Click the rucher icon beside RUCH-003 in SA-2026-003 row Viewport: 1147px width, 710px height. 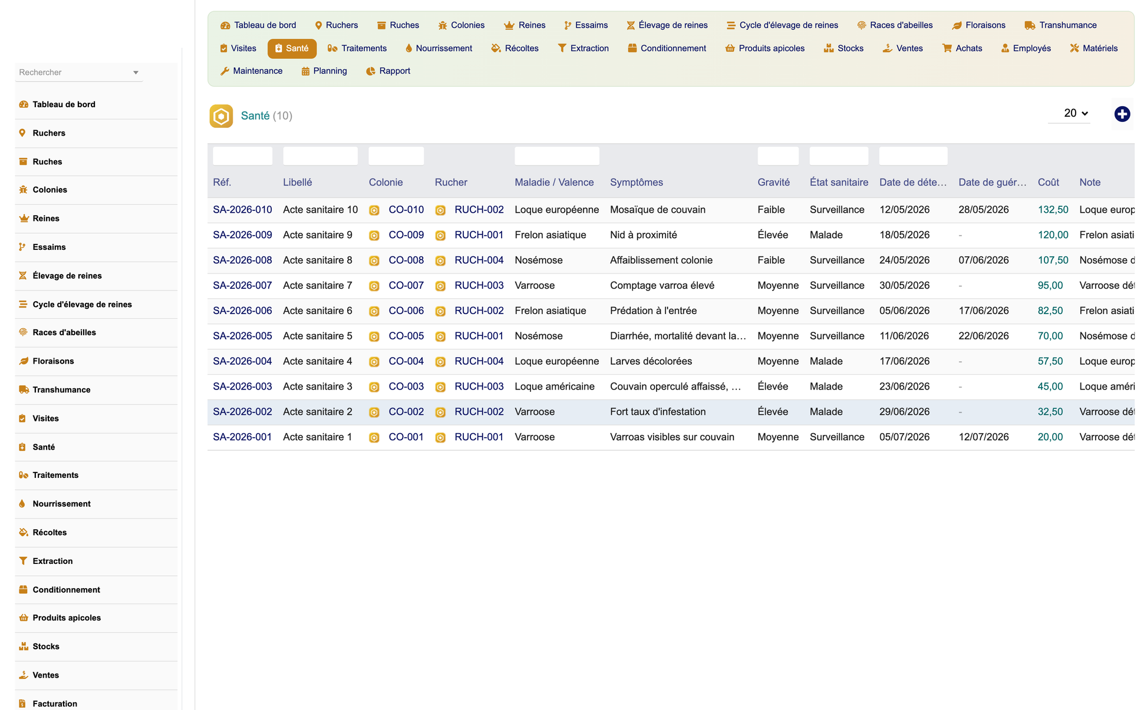440,387
